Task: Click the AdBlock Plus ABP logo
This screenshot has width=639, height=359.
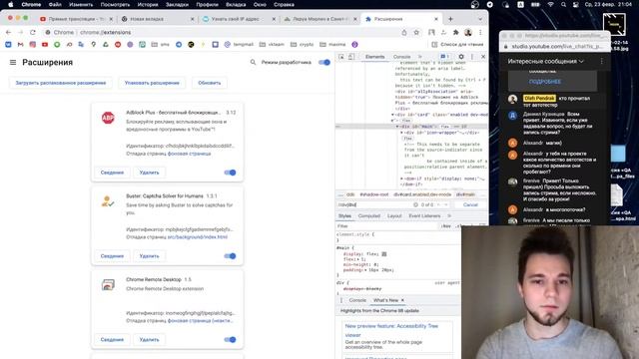Action: pos(108,118)
